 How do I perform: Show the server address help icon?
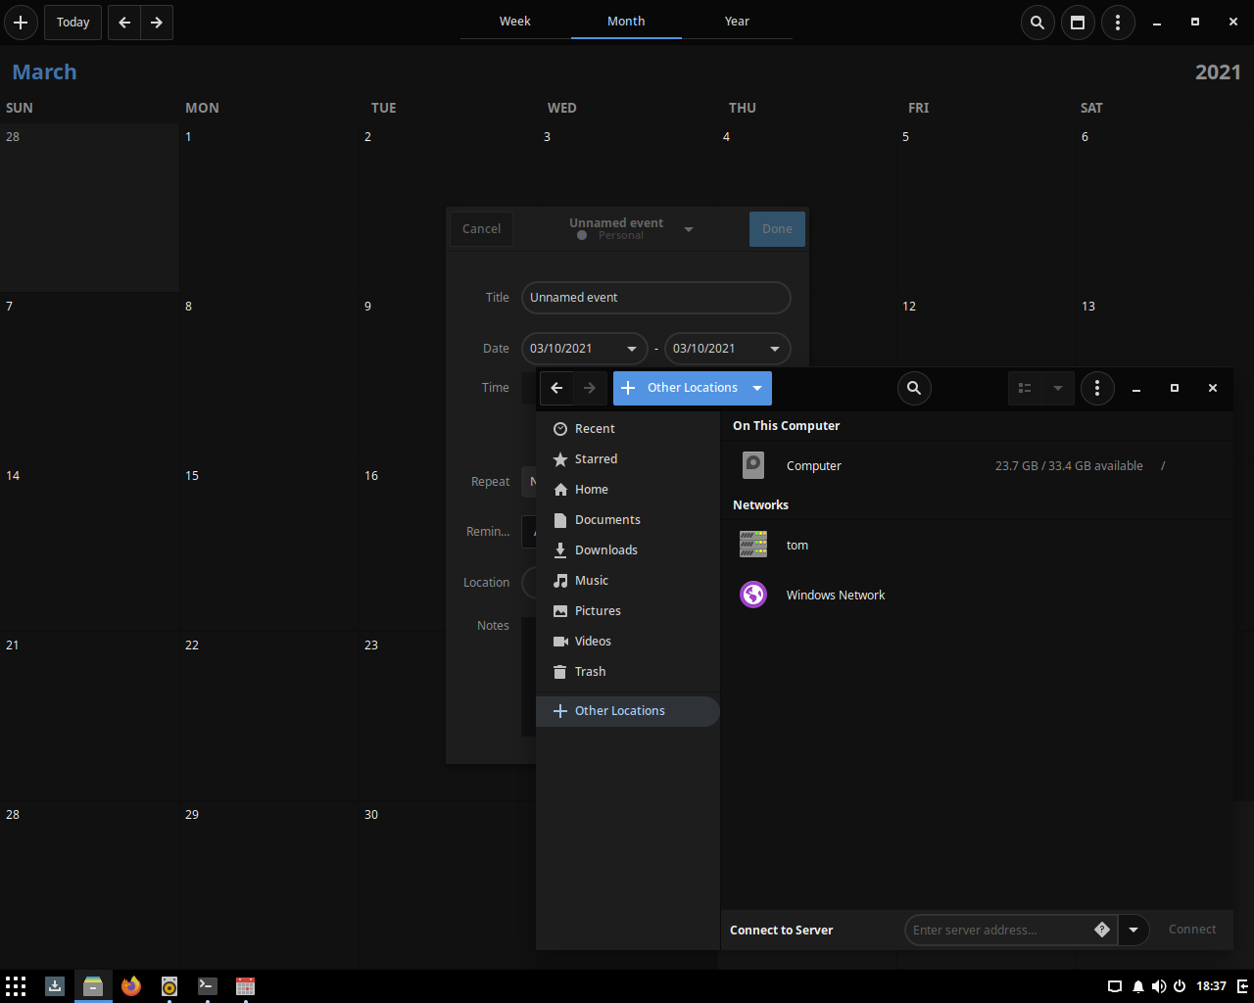coord(1102,930)
